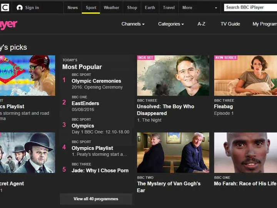This screenshot has width=277, height=208.
Task: Open the Secret Agent title link
Action: pyautogui.click(x=12, y=184)
